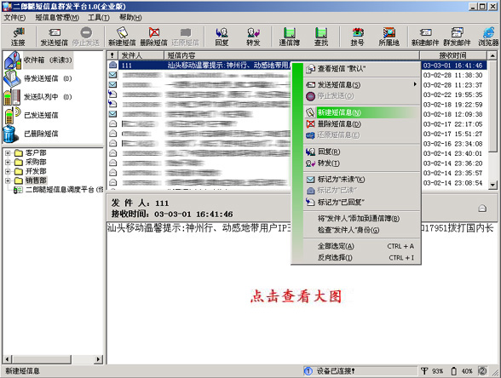Click the 连接 connect toolbar icon
This screenshot has height=378, width=501.
(x=18, y=37)
